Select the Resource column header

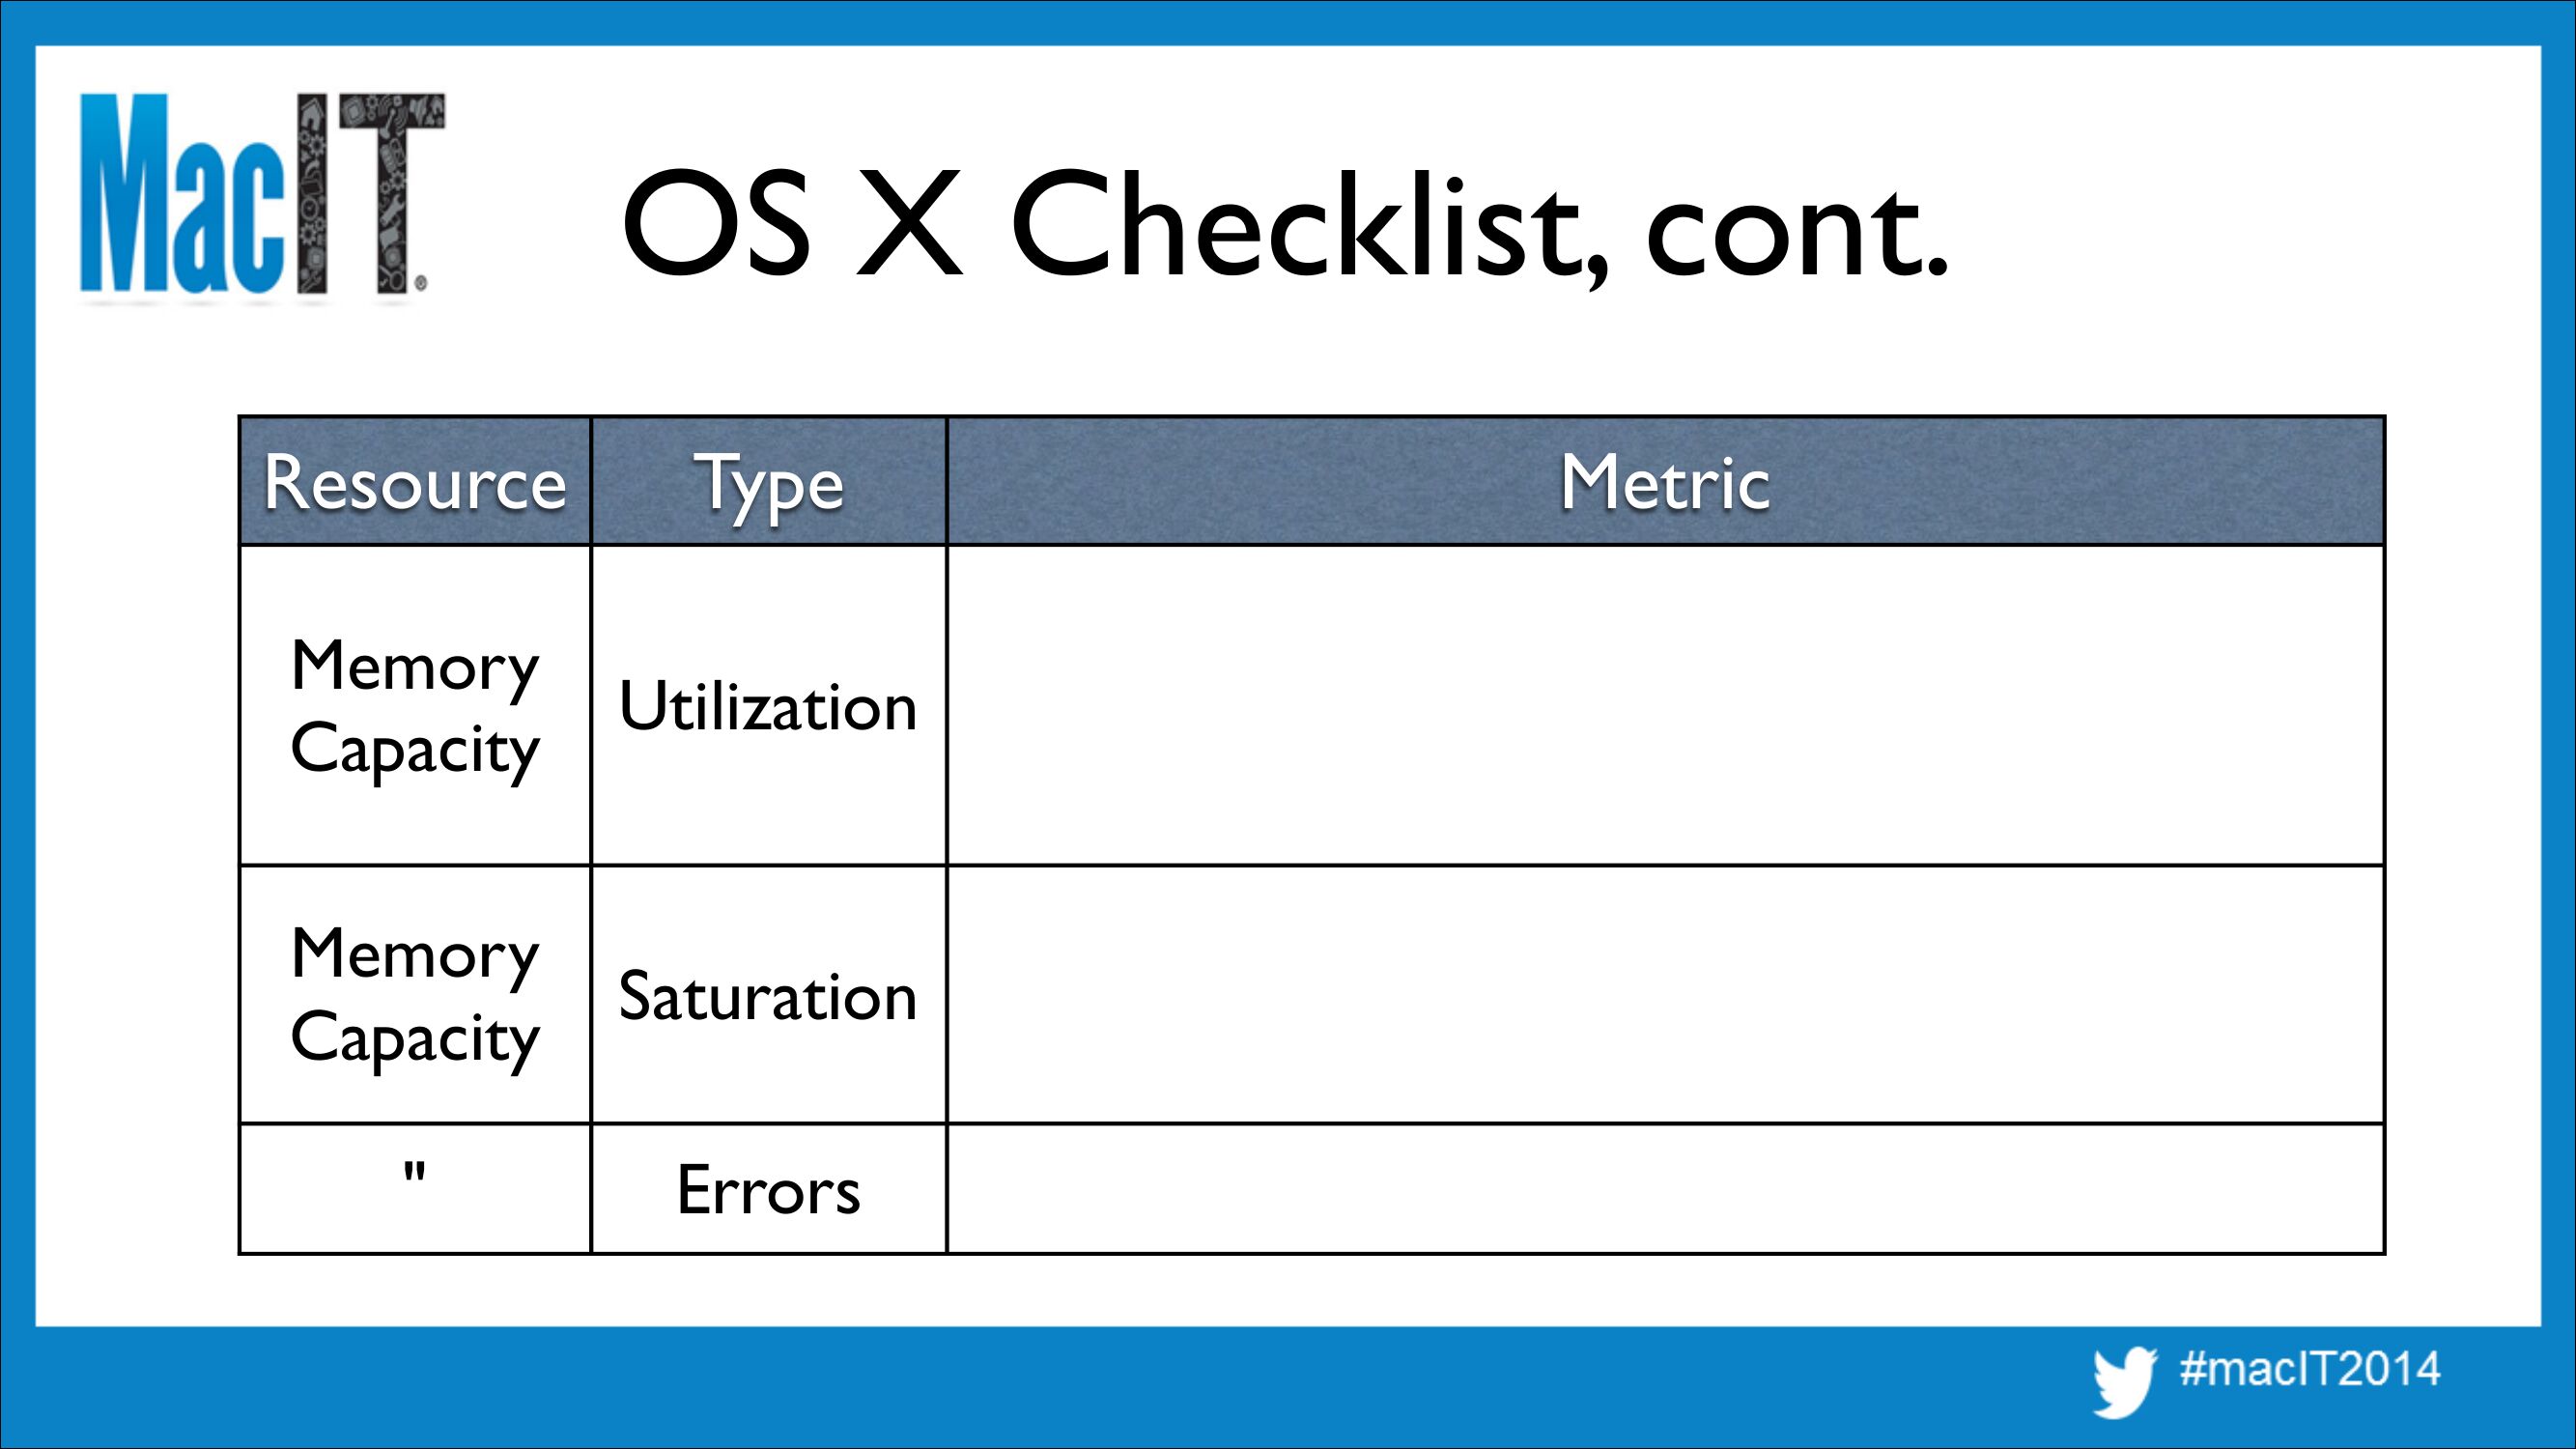[415, 482]
